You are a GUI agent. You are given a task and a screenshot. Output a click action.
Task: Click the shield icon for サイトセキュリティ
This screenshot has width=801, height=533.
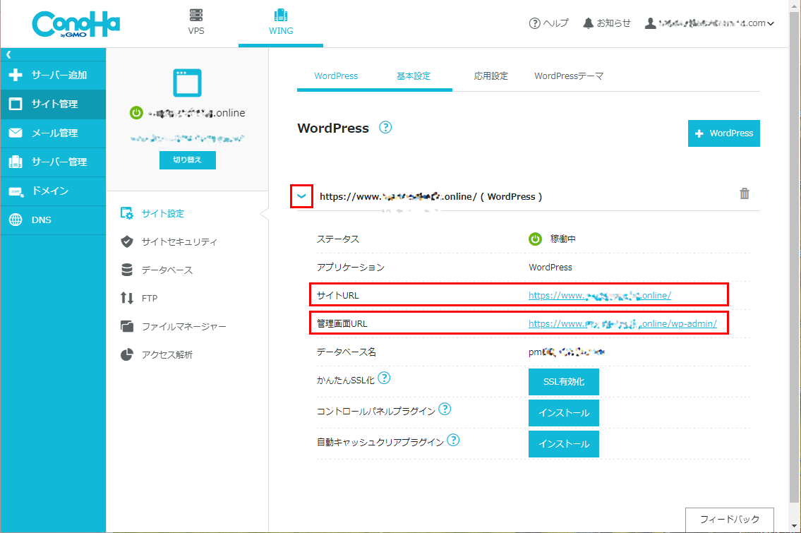(x=127, y=241)
